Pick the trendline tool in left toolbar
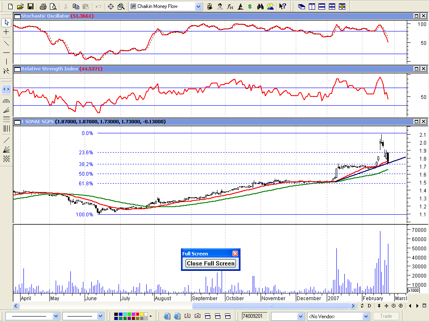429x322 pixels. tap(6, 43)
